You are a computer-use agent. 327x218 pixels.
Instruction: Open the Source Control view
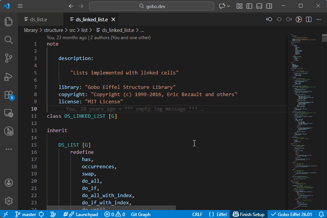8,58
